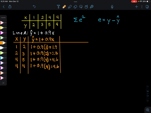151x113 pixels.
Task: Select the laser pointer tool
Action: [92, 7]
